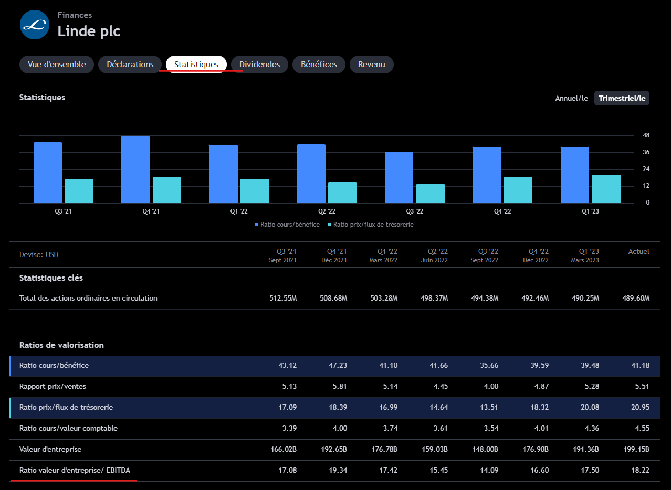671x490 pixels.
Task: Click Total des actions ordinaires en circulation
Action: coord(88,299)
